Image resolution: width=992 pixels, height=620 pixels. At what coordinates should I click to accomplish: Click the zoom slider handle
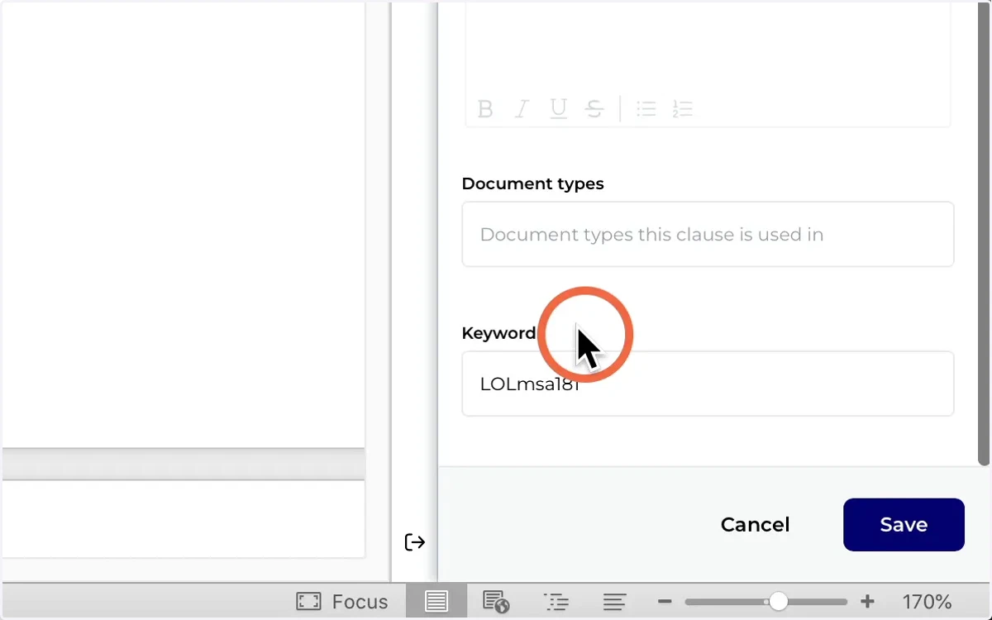778,602
